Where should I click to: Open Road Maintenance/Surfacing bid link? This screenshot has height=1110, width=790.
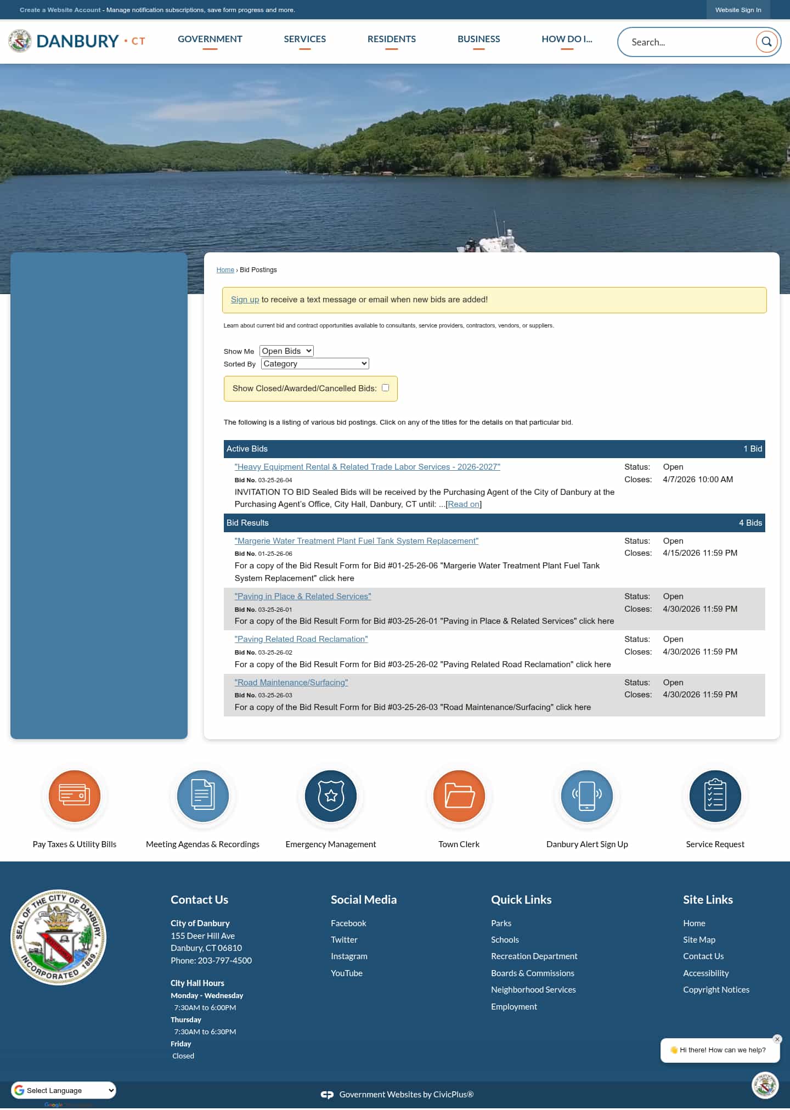(x=291, y=683)
